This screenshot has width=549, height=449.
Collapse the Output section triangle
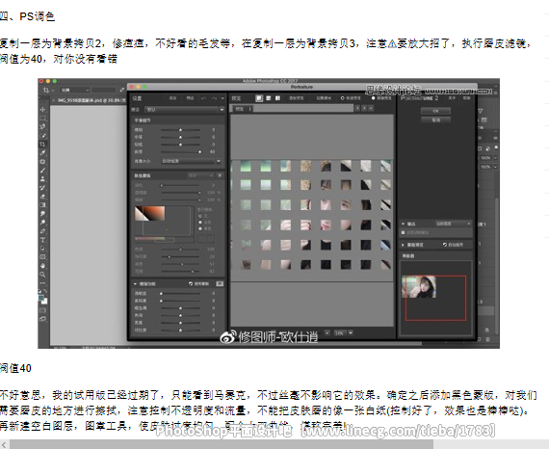click(x=404, y=224)
